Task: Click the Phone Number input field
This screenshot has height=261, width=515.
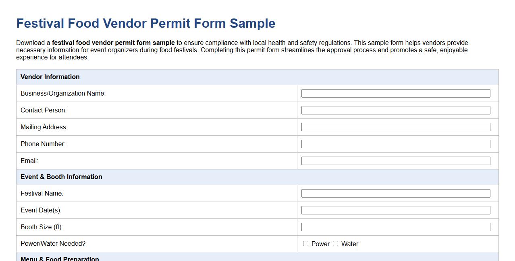Action: [395, 144]
